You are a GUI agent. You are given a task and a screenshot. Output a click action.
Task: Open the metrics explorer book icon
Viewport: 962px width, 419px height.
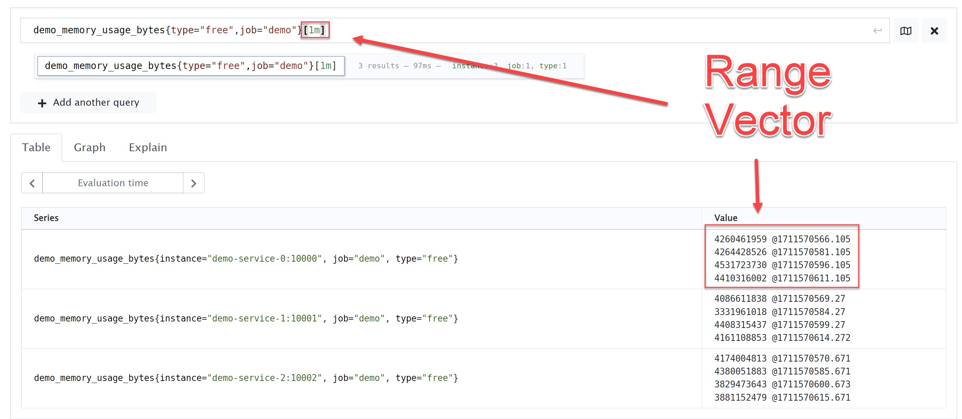[905, 31]
